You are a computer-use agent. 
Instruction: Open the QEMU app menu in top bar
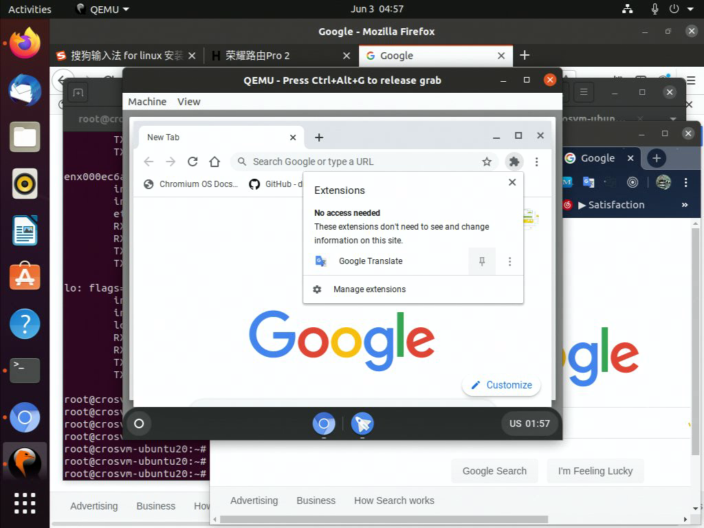[102, 9]
